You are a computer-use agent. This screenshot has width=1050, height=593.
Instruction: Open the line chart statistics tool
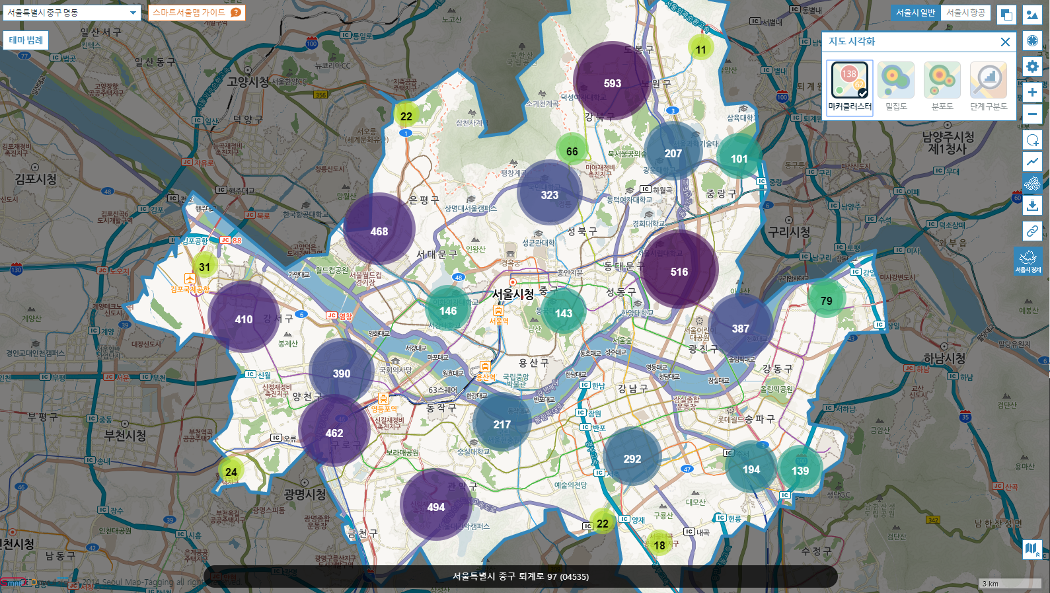(x=1032, y=161)
